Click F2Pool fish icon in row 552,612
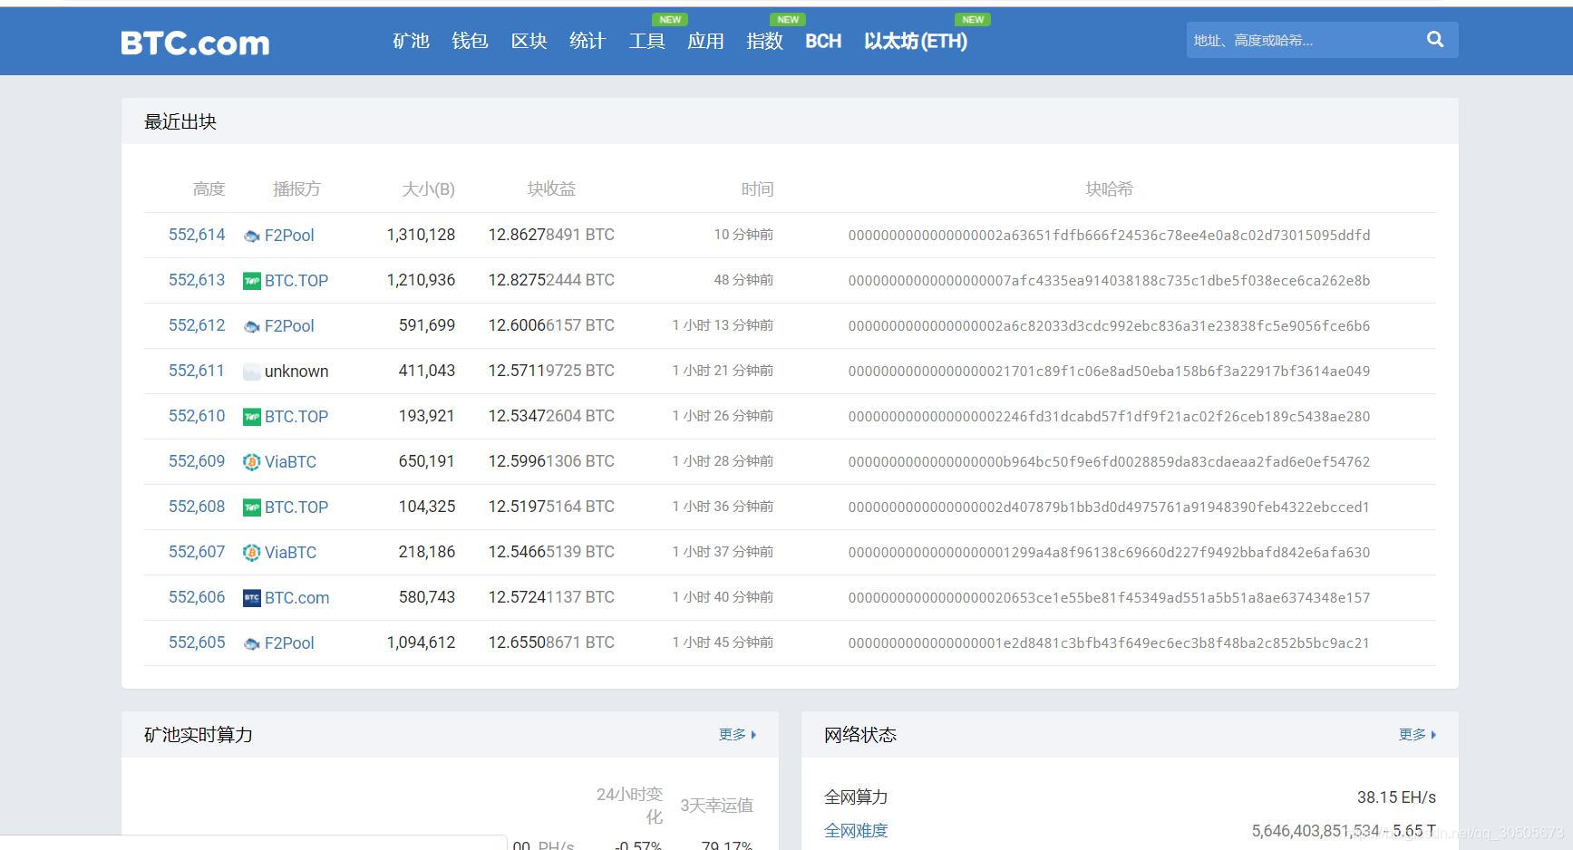Viewport: 1573px width, 850px height. 252,326
